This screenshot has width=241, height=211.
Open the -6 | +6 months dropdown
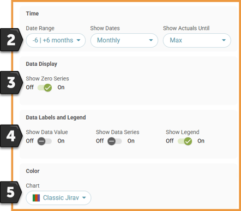point(56,40)
